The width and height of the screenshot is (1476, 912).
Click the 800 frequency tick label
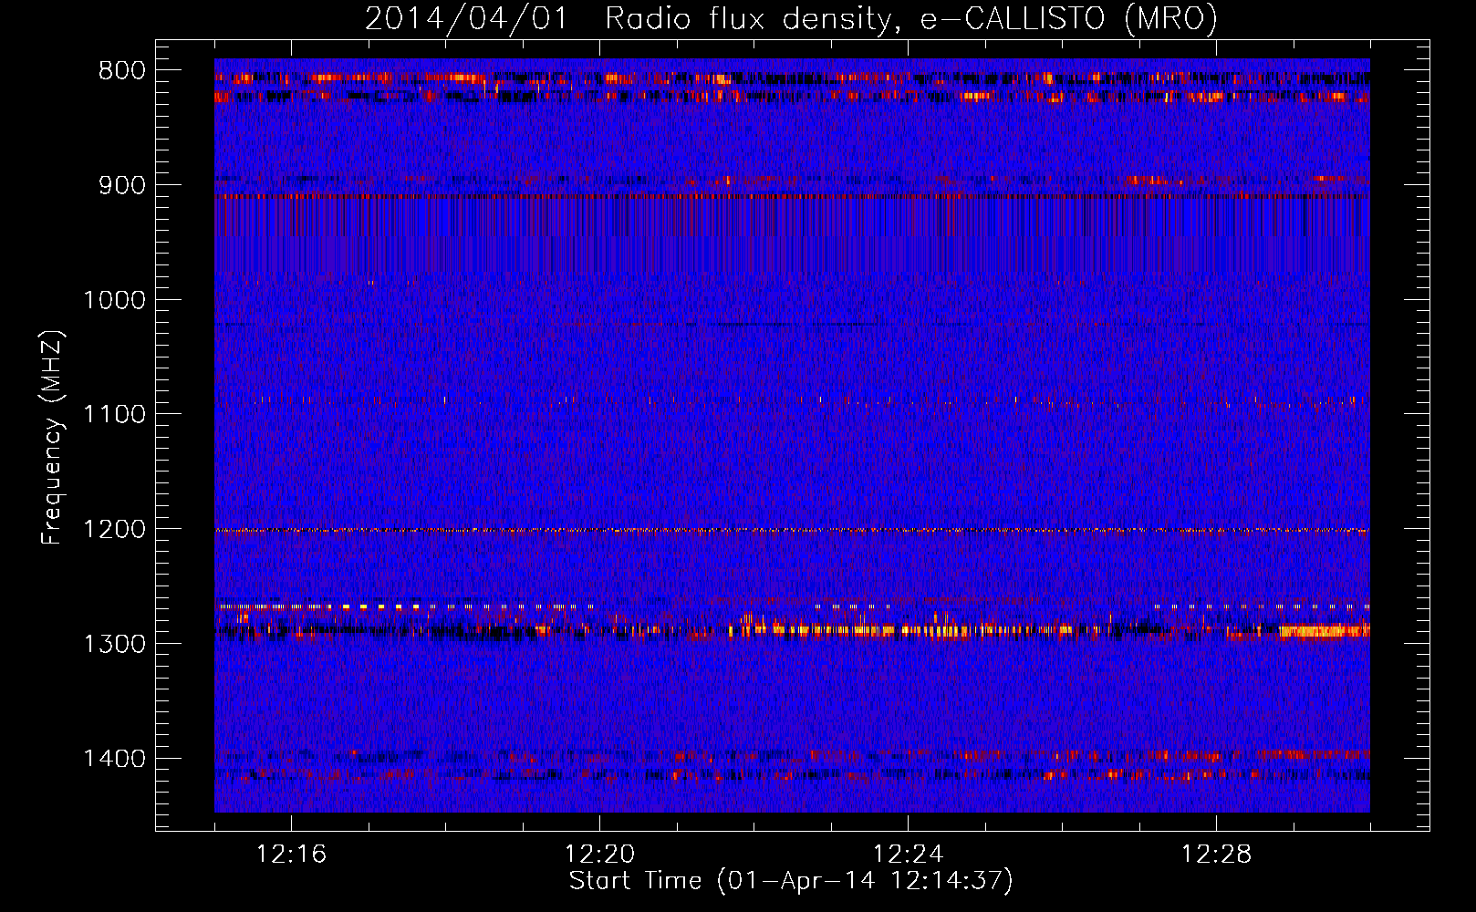121,71
